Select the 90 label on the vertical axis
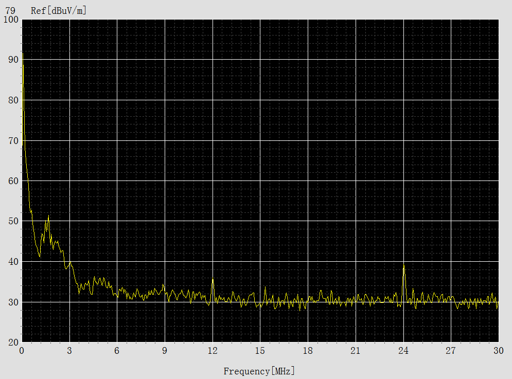The height and width of the screenshot is (379, 512). click(13, 60)
